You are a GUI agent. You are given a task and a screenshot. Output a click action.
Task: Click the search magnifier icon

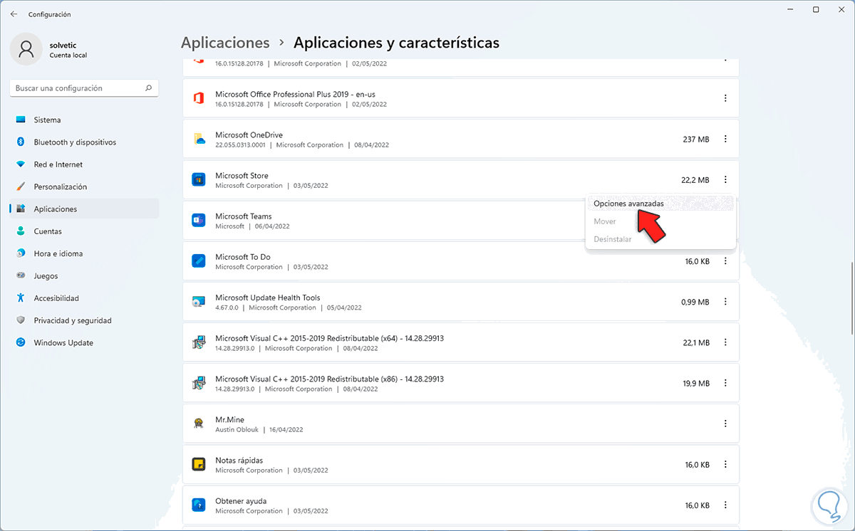click(148, 88)
